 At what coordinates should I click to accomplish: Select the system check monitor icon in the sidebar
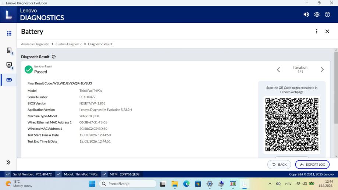pyautogui.click(x=9, y=65)
